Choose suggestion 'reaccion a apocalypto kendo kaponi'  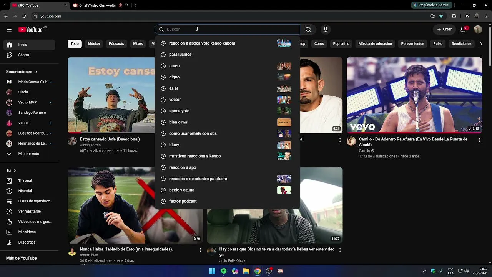[227, 43]
